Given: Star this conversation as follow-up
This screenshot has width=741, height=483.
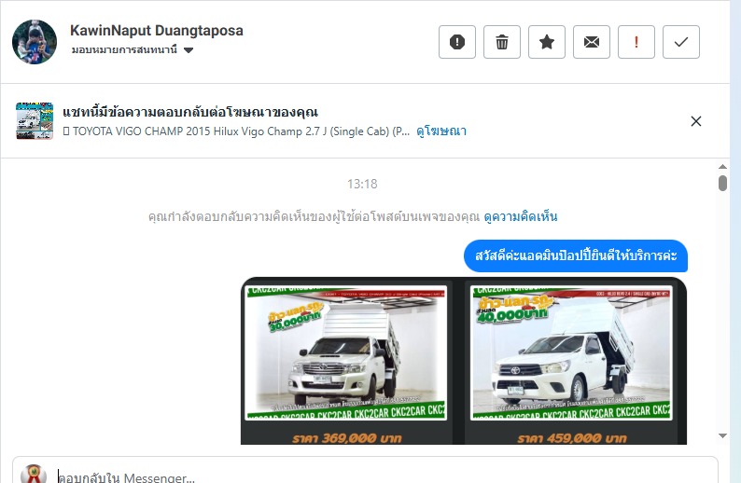Looking at the screenshot, I should (x=547, y=42).
